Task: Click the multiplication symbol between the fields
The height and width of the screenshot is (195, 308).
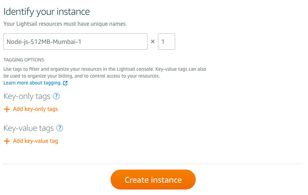Action: pos(153,42)
